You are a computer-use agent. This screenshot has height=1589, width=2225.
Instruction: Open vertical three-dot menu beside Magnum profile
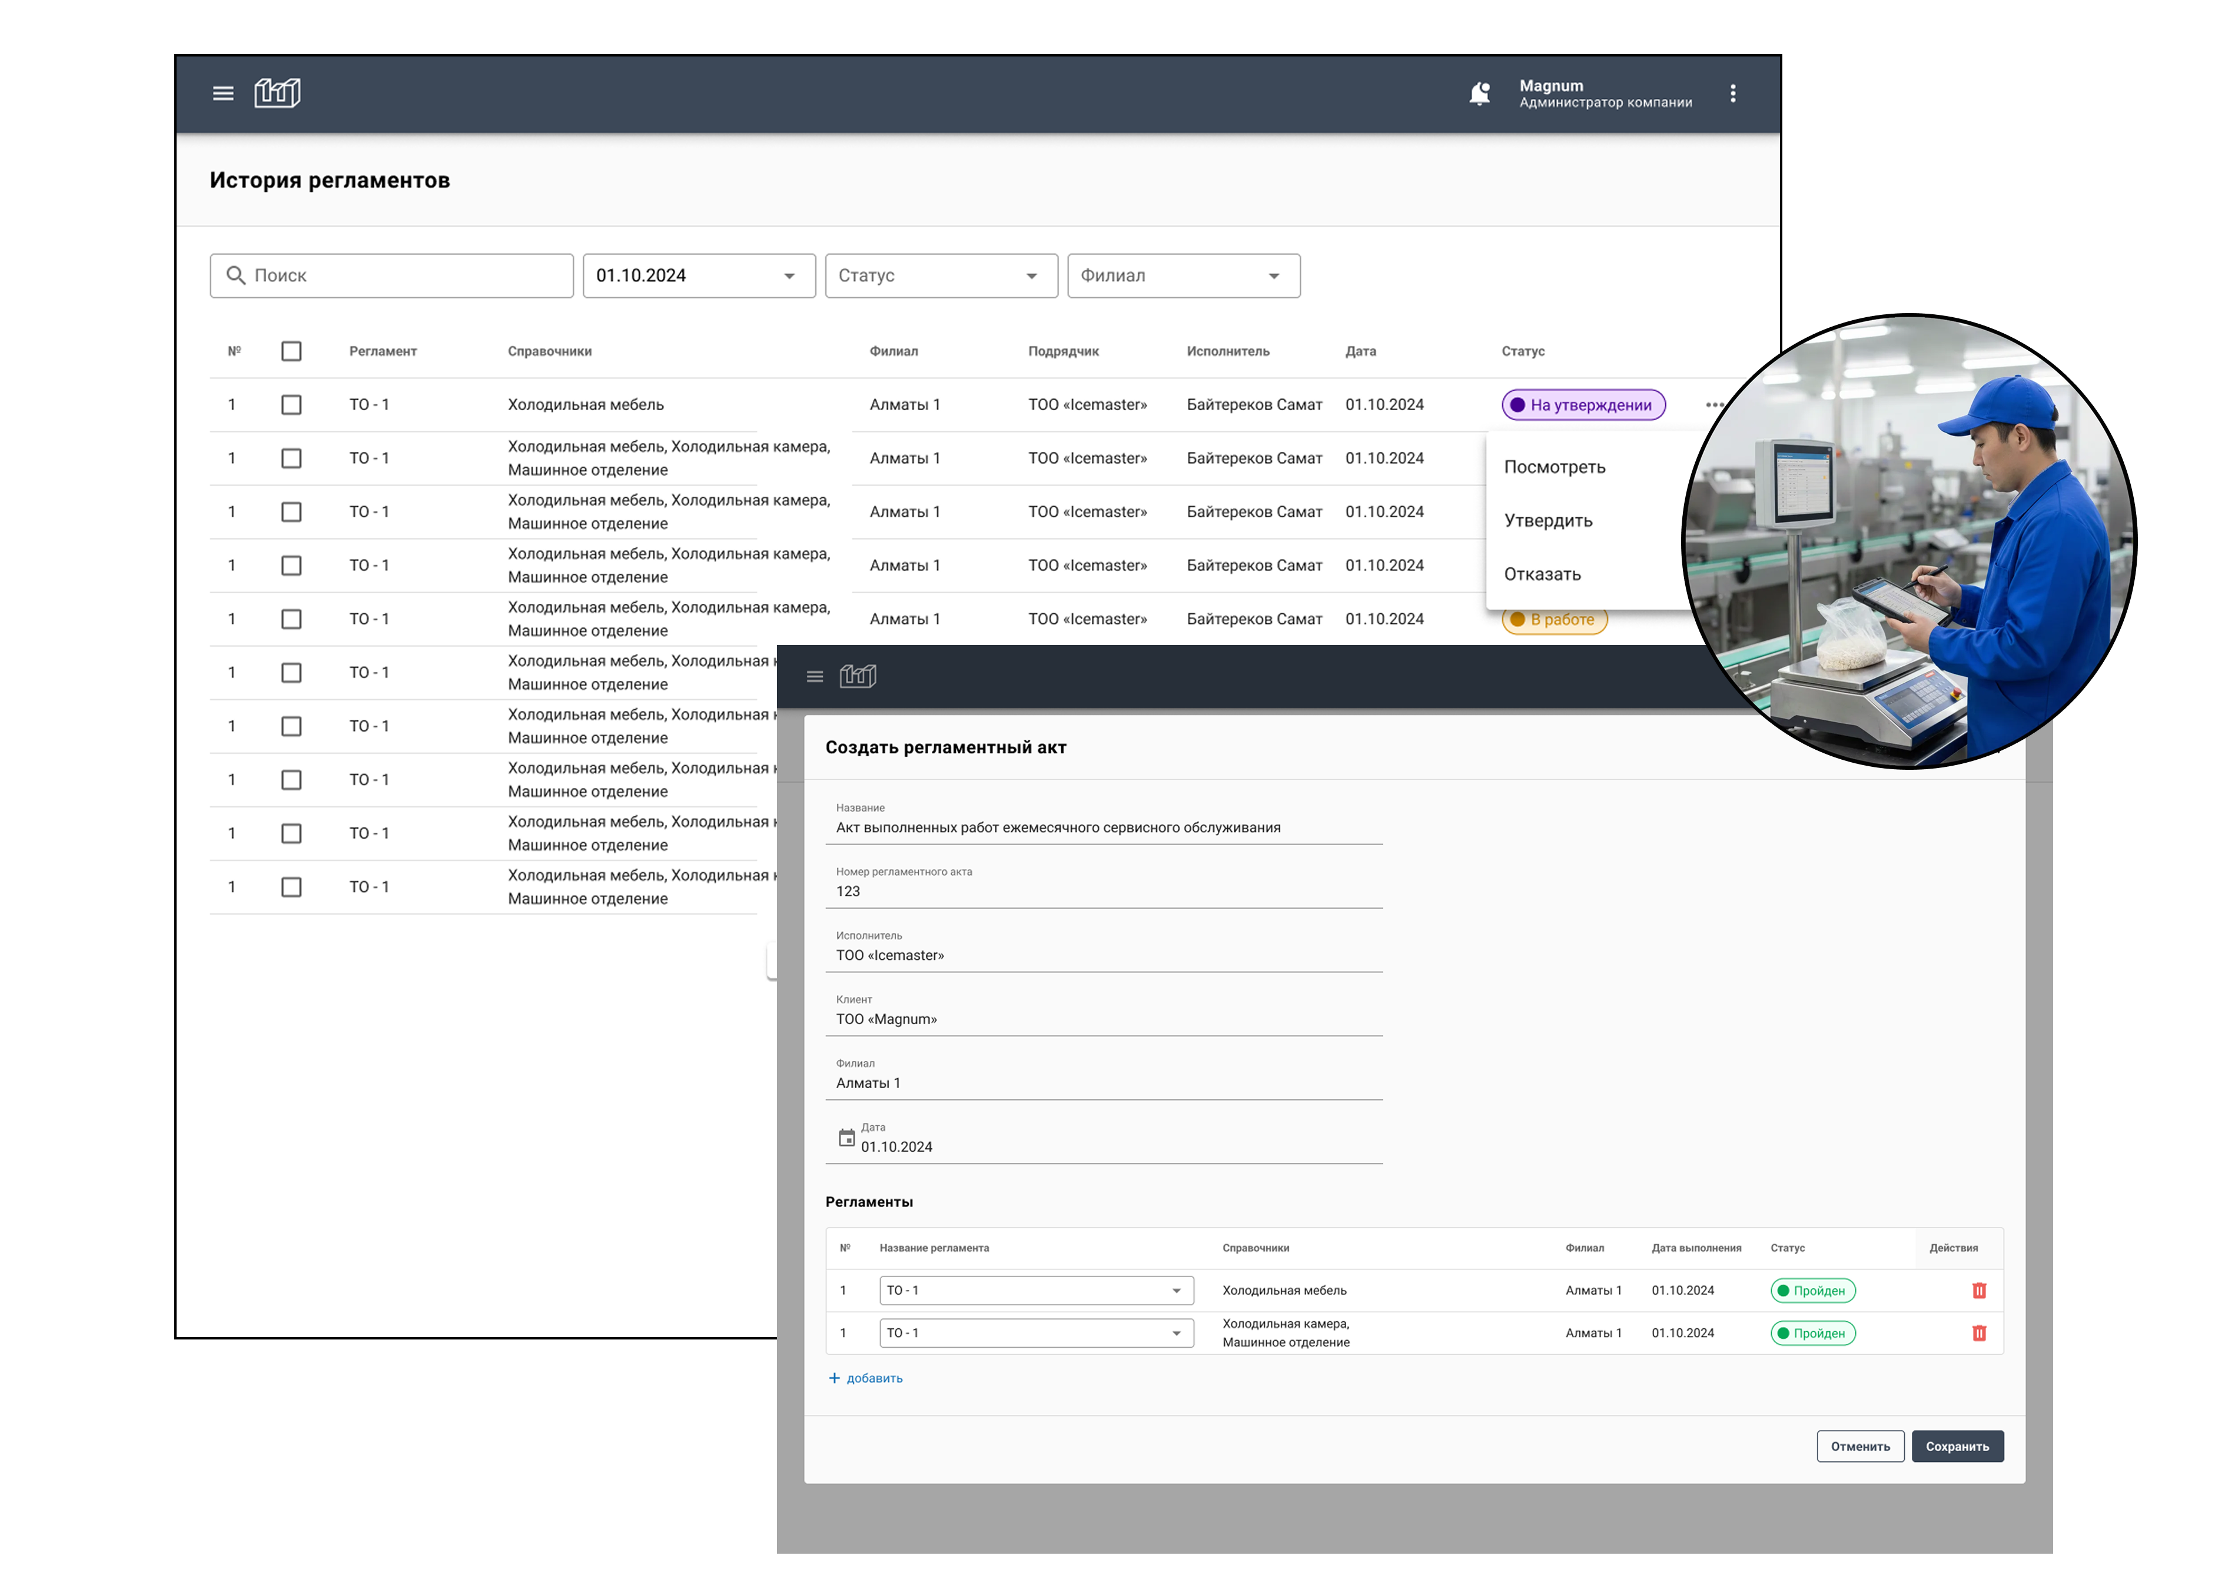click(x=1732, y=94)
